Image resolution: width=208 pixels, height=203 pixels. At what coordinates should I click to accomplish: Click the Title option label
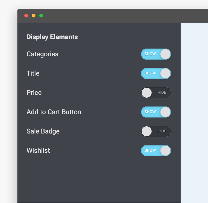point(33,73)
